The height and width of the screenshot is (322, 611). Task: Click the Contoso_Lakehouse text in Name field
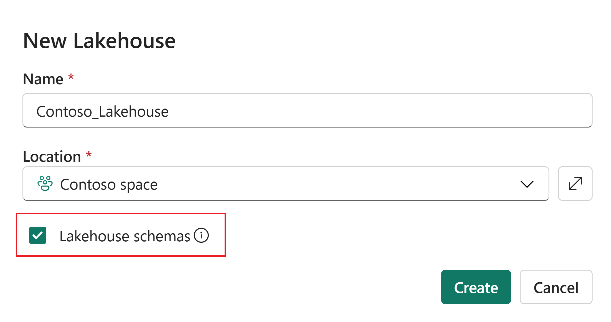(102, 111)
